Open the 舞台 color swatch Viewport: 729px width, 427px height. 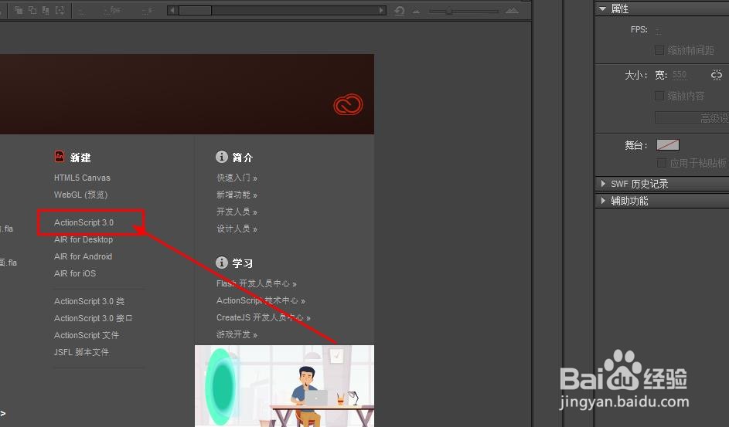(x=668, y=145)
